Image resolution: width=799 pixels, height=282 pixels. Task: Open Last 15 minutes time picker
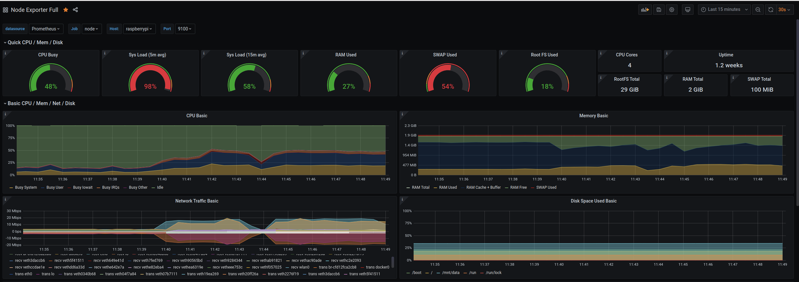[x=724, y=10]
